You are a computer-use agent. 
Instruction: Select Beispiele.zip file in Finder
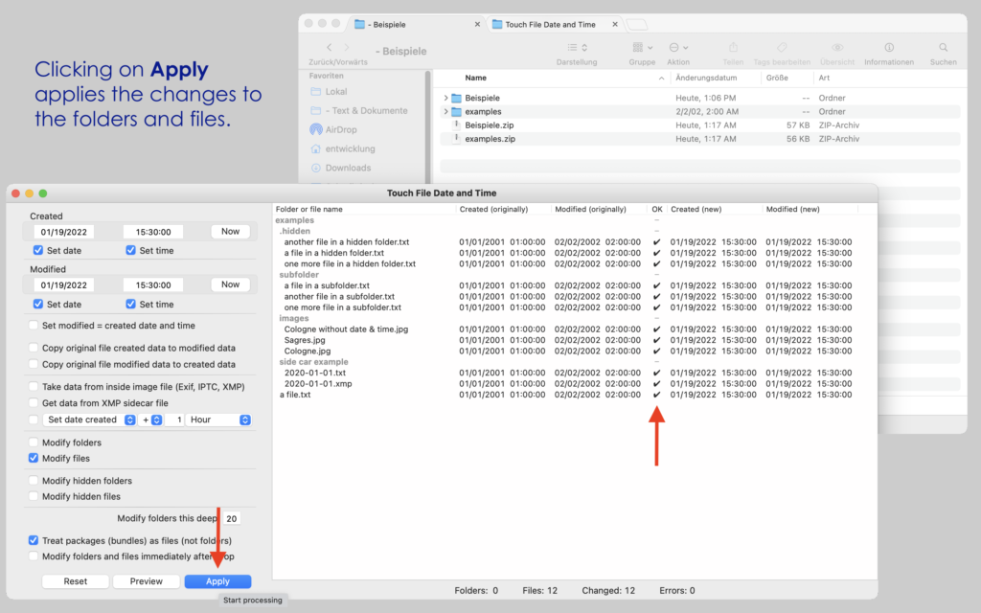[700, 125]
